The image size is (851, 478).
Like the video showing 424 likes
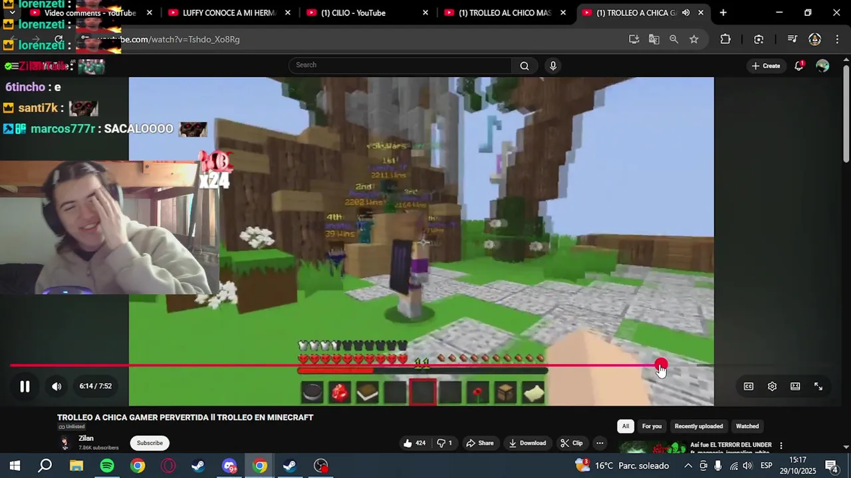pyautogui.click(x=414, y=443)
